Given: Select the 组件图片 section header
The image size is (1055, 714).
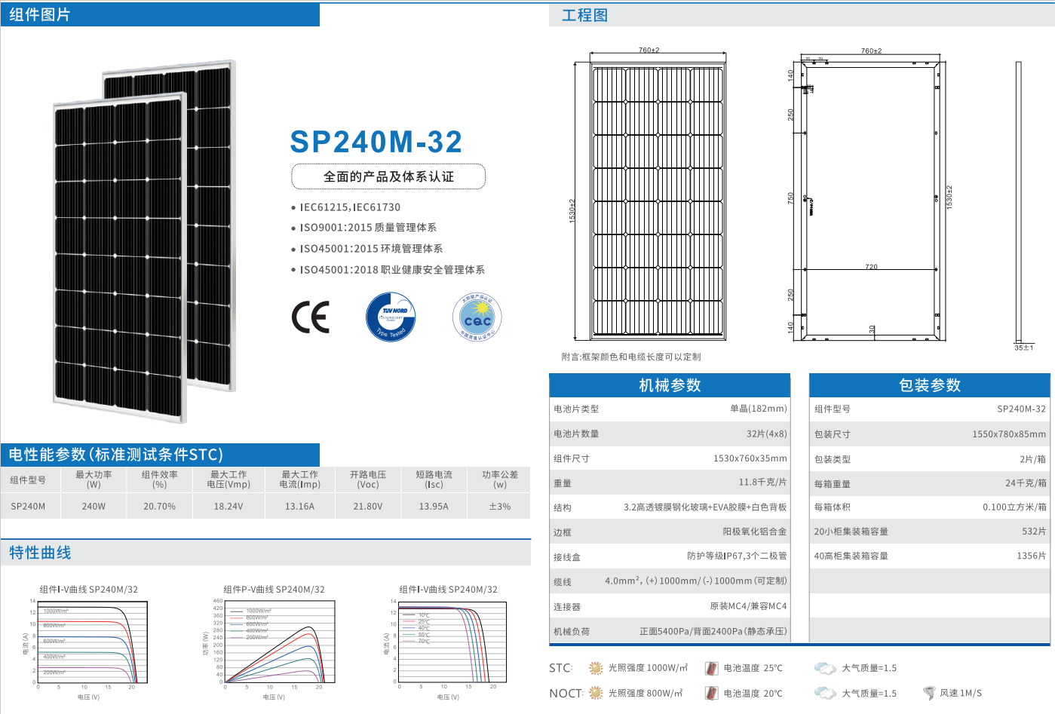Looking at the screenshot, I should 40,15.
